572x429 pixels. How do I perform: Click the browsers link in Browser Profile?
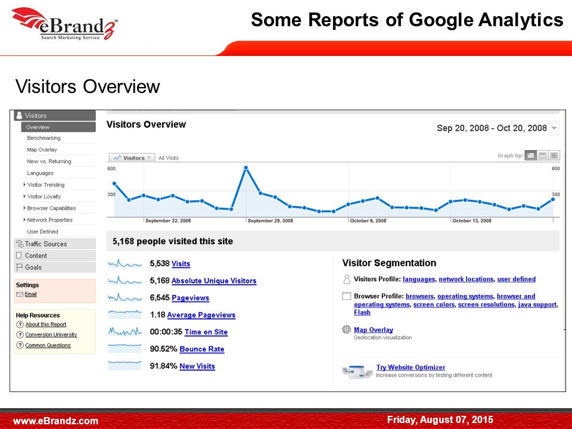click(x=419, y=296)
